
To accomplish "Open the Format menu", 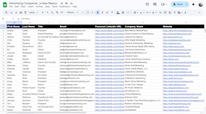I will (x=39, y=7).
